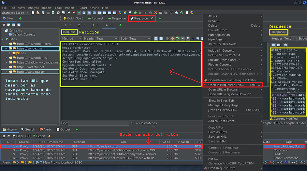The height and width of the screenshot is (171, 307).
Task: Open the Standard Mode dropdown
Action: coord(15,13)
